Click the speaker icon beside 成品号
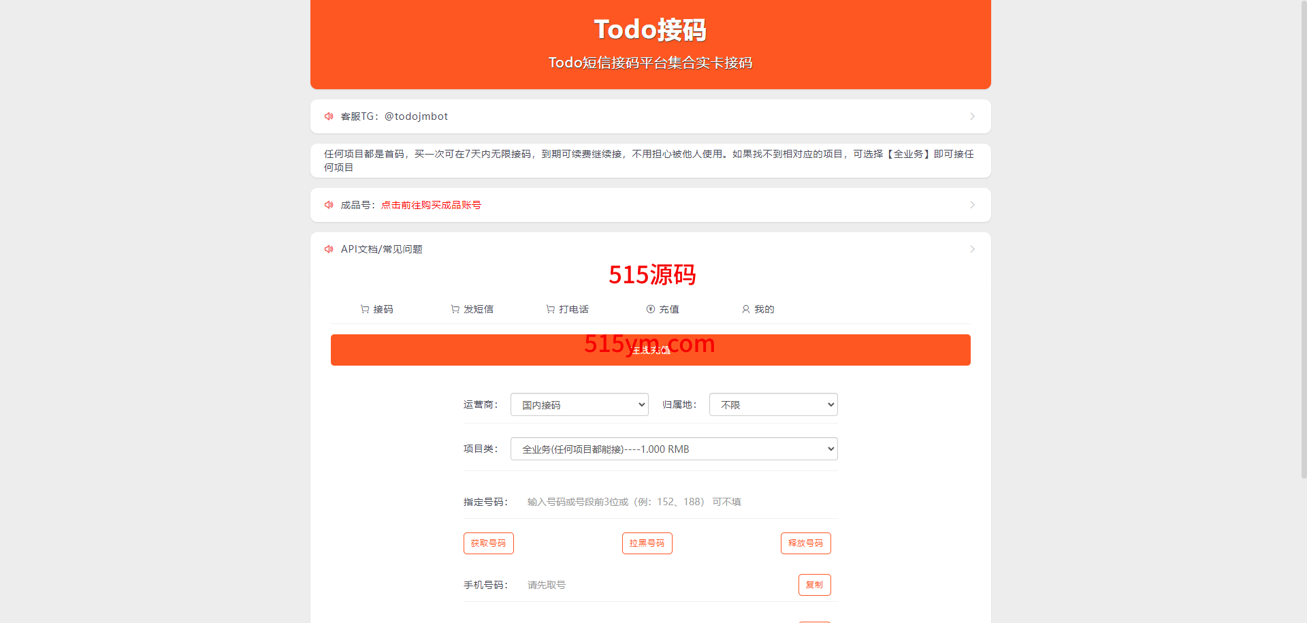The height and width of the screenshot is (623, 1307). (x=329, y=205)
